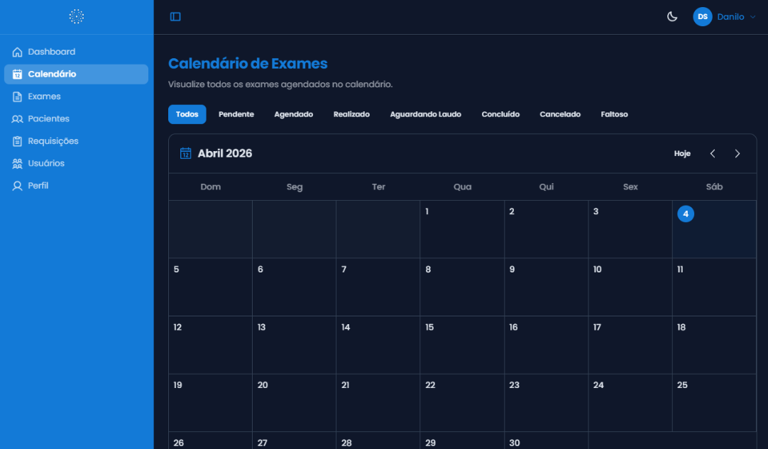Screen dimensions: 768x449
Task: Click the Pacientes people icon in the sidebar
Action: tap(17, 119)
